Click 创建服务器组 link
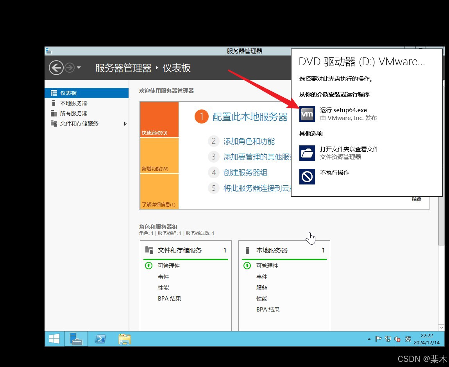449x367 pixels. click(245, 172)
